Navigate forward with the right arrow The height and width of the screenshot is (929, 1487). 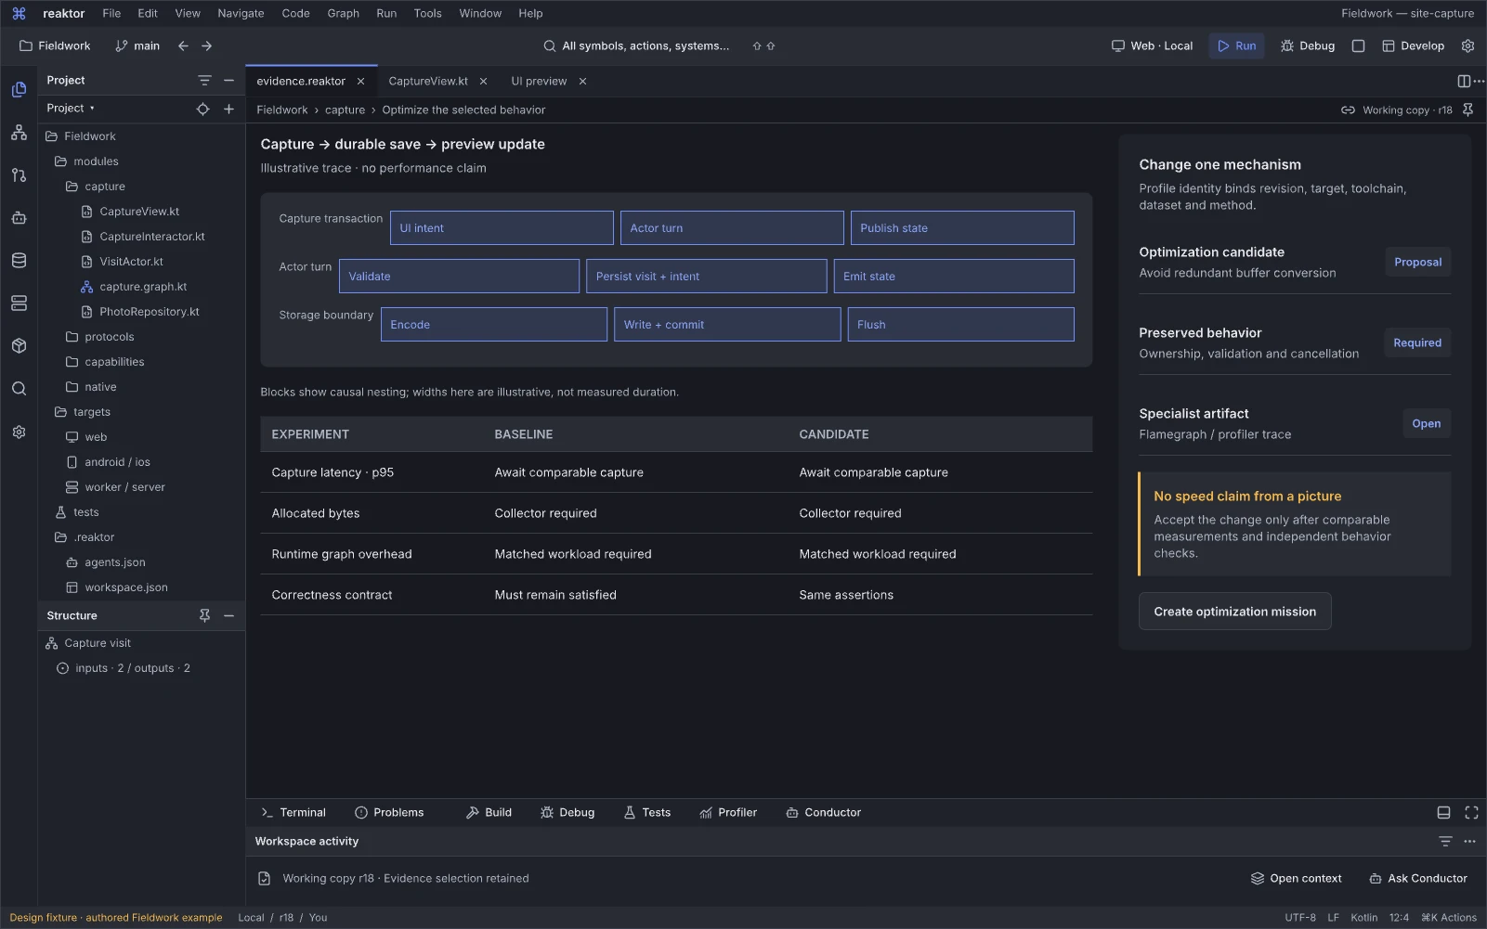(206, 45)
